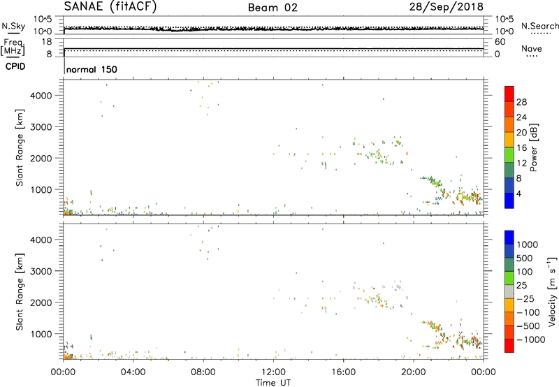Click the 08:00 time tick label
The width and height of the screenshot is (559, 387).
click(x=203, y=372)
